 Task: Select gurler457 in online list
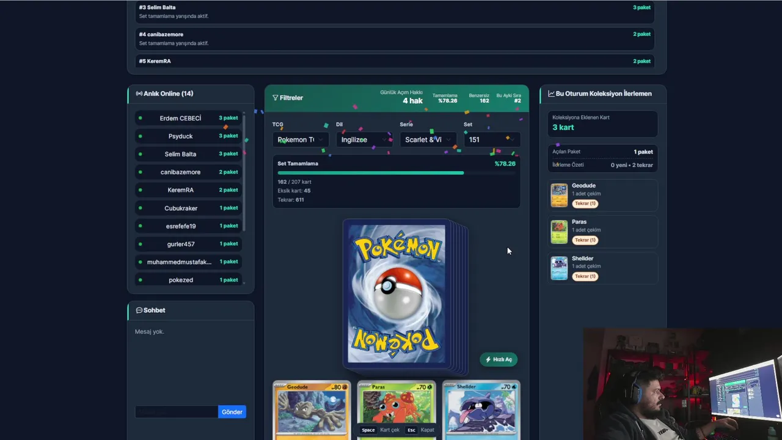[189, 244]
